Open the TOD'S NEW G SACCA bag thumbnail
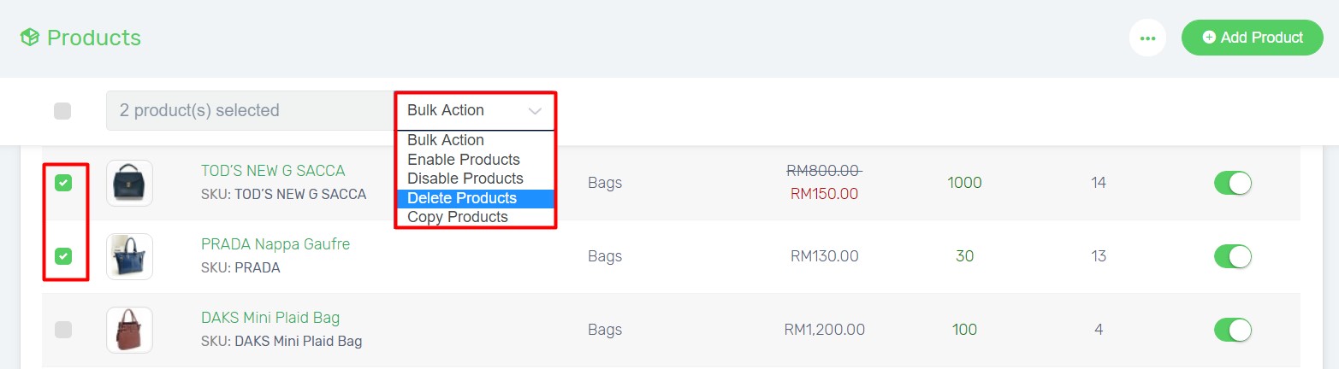 pyautogui.click(x=129, y=183)
